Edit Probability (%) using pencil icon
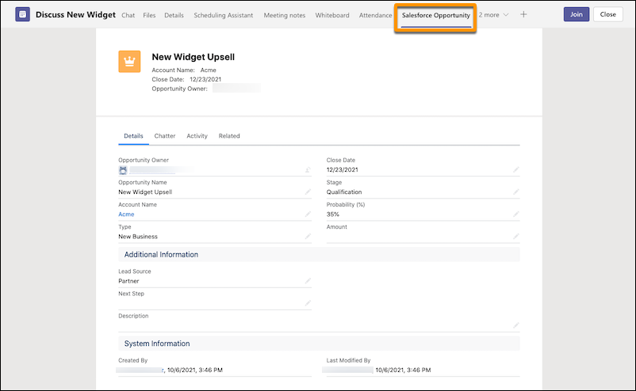This screenshot has height=391, width=636. tap(516, 214)
